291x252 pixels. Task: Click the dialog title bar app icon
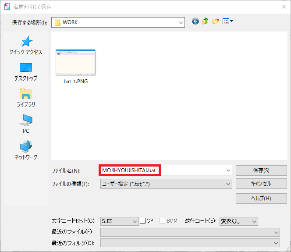click(7, 7)
